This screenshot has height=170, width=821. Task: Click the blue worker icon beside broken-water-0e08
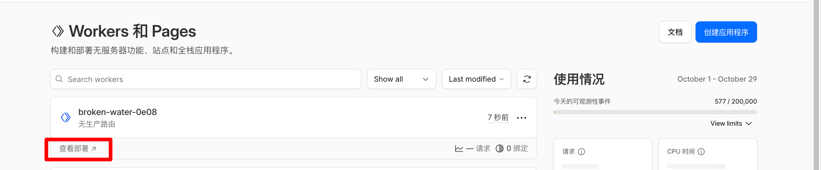click(x=66, y=117)
